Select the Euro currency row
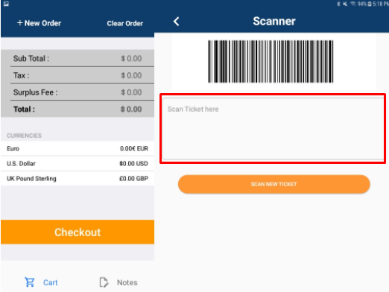Image resolution: width=389 pixels, height=292 pixels. [x=78, y=148]
